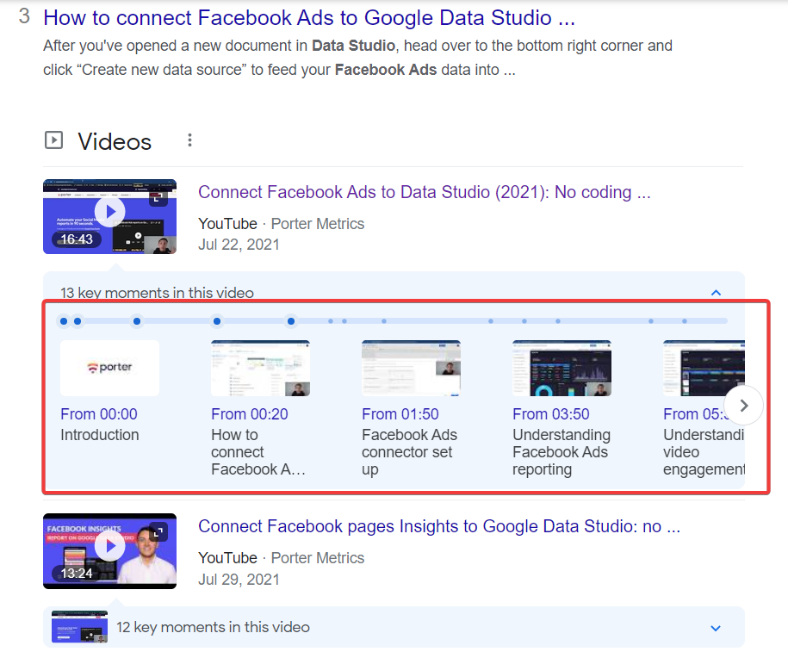Click the play icon on the first video thumbnail
The image size is (788, 658).
point(109,210)
